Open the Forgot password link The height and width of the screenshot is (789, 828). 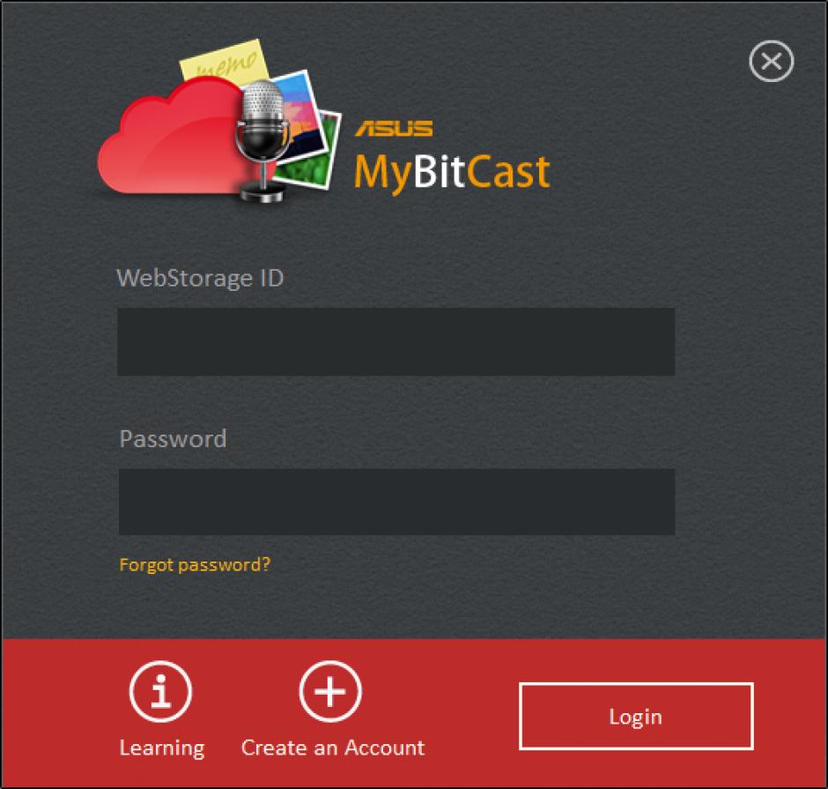tap(195, 565)
